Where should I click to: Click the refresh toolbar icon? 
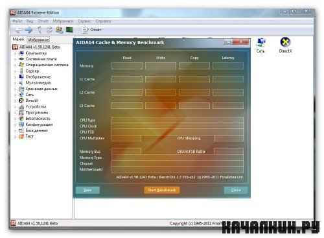click(x=49, y=30)
